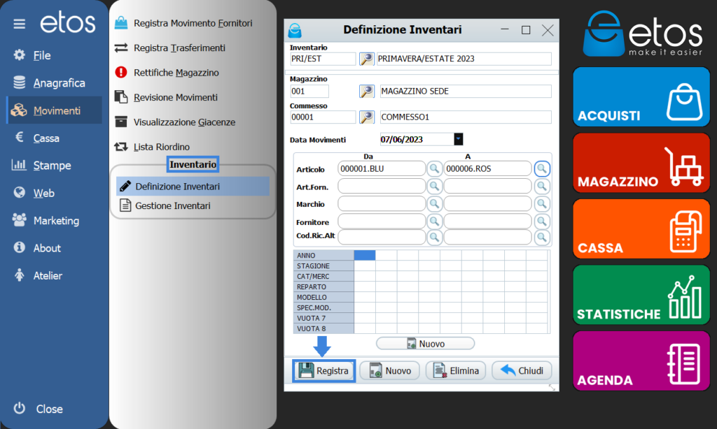
Task: Open Inventario lookup magnifier
Action: tap(366, 59)
